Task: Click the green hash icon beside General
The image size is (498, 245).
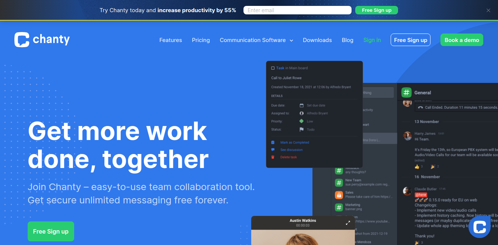Action: (407, 92)
